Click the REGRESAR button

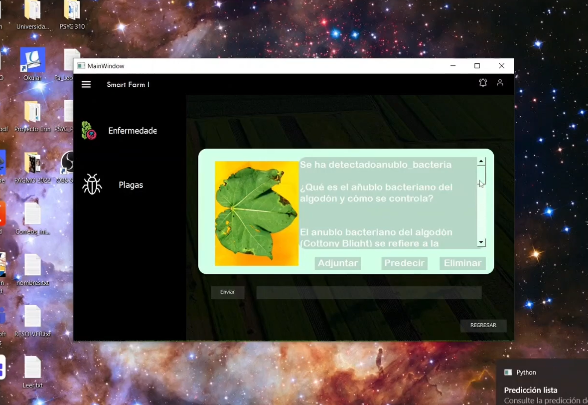(483, 325)
